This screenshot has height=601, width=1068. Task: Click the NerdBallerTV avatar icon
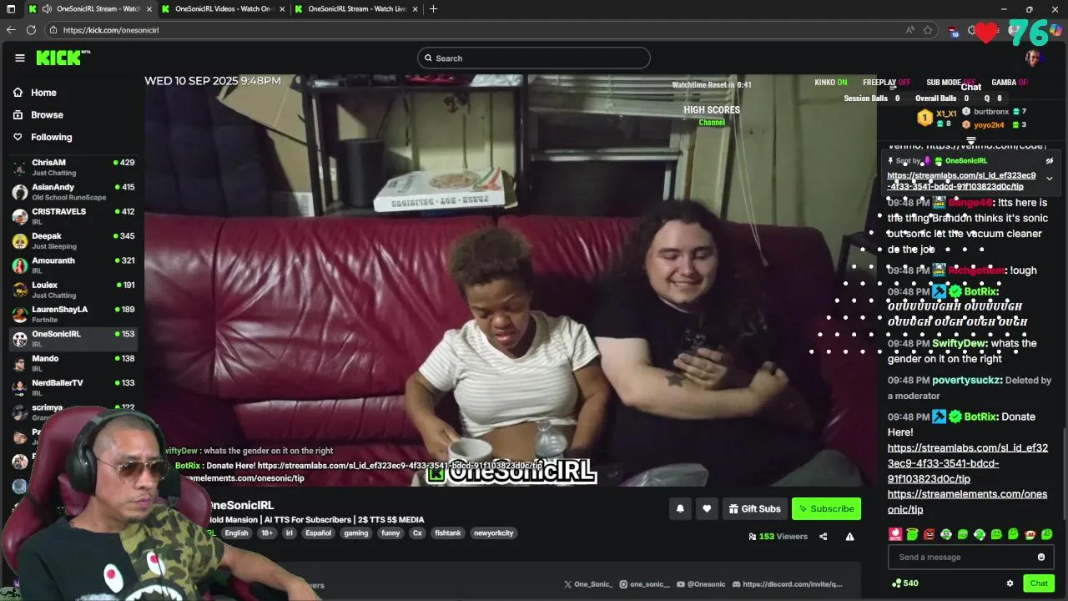19,387
